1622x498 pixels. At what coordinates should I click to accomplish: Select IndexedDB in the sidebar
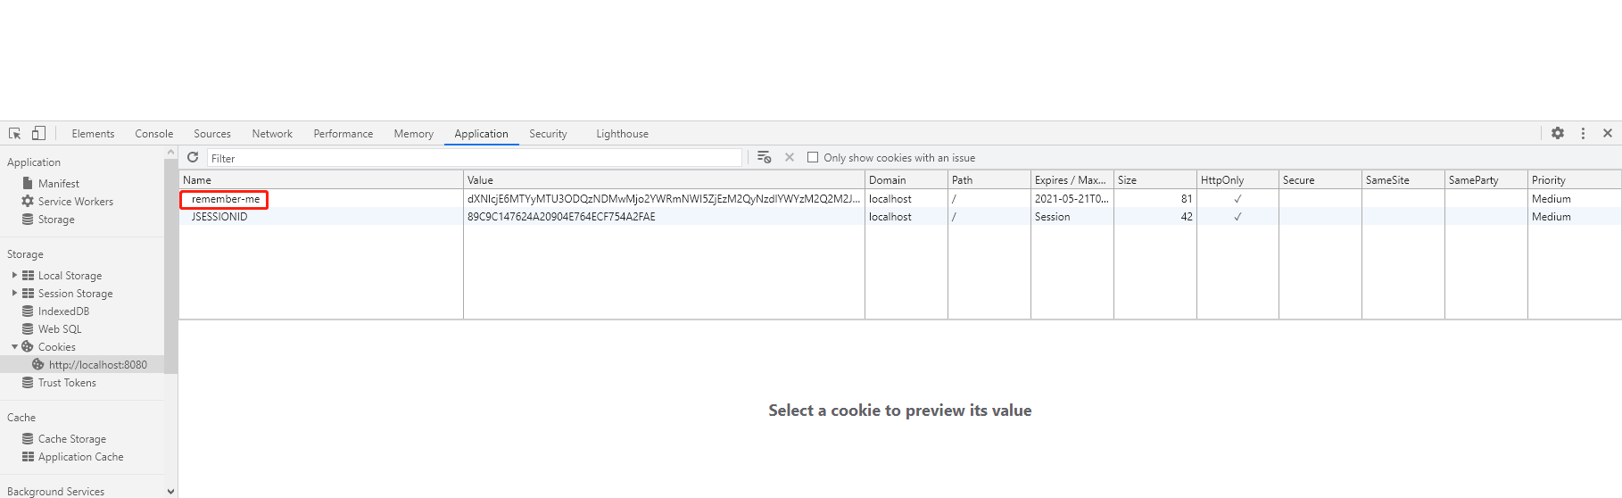63,311
